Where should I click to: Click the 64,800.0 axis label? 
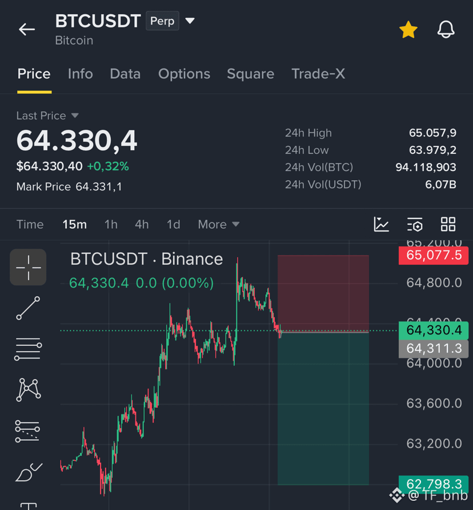[x=434, y=282]
